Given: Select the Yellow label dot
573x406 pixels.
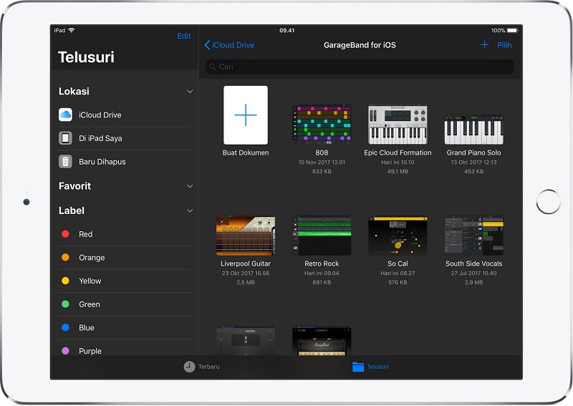Looking at the screenshot, I should pyautogui.click(x=65, y=281).
